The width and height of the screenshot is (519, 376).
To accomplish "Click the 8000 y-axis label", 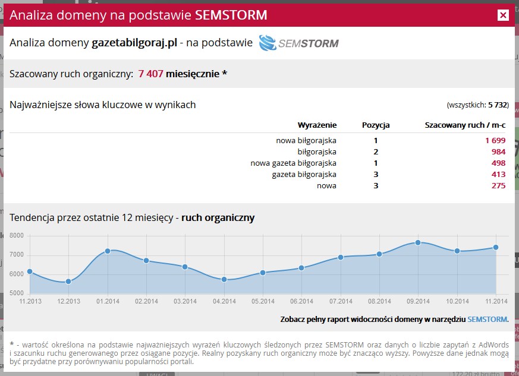I will pos(17,235).
